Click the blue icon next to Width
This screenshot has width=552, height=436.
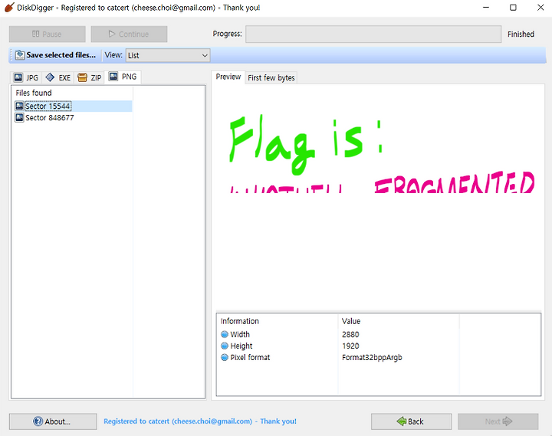(x=225, y=334)
